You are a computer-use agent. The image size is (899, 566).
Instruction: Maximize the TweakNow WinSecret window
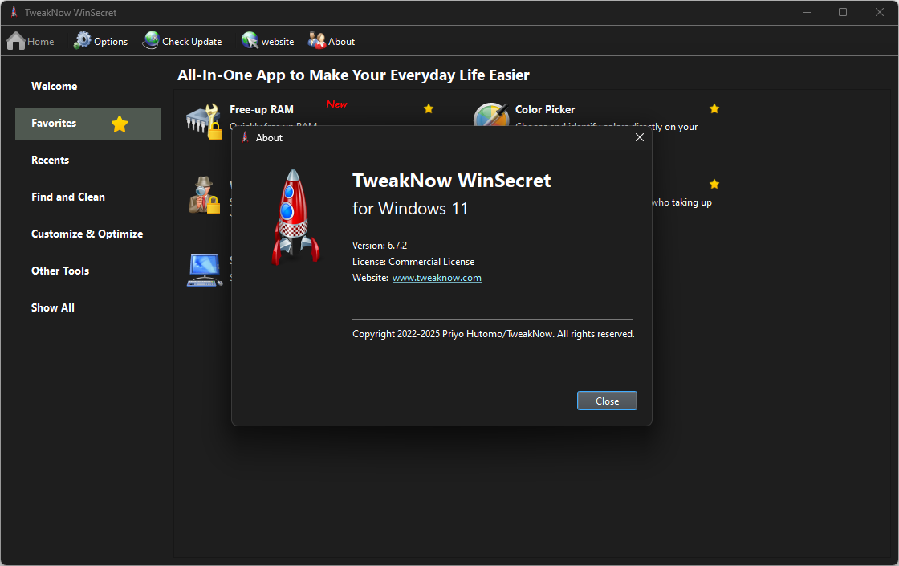point(843,12)
